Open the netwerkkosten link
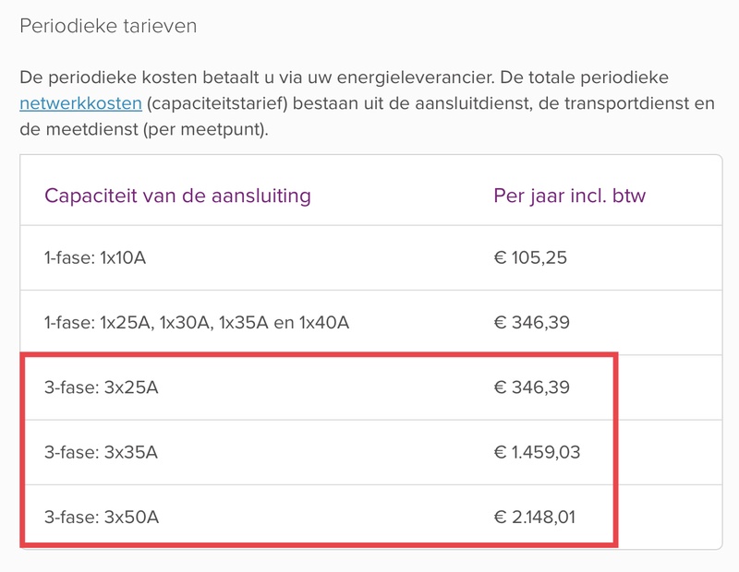Viewport: 739px width, 572px height. [x=80, y=103]
